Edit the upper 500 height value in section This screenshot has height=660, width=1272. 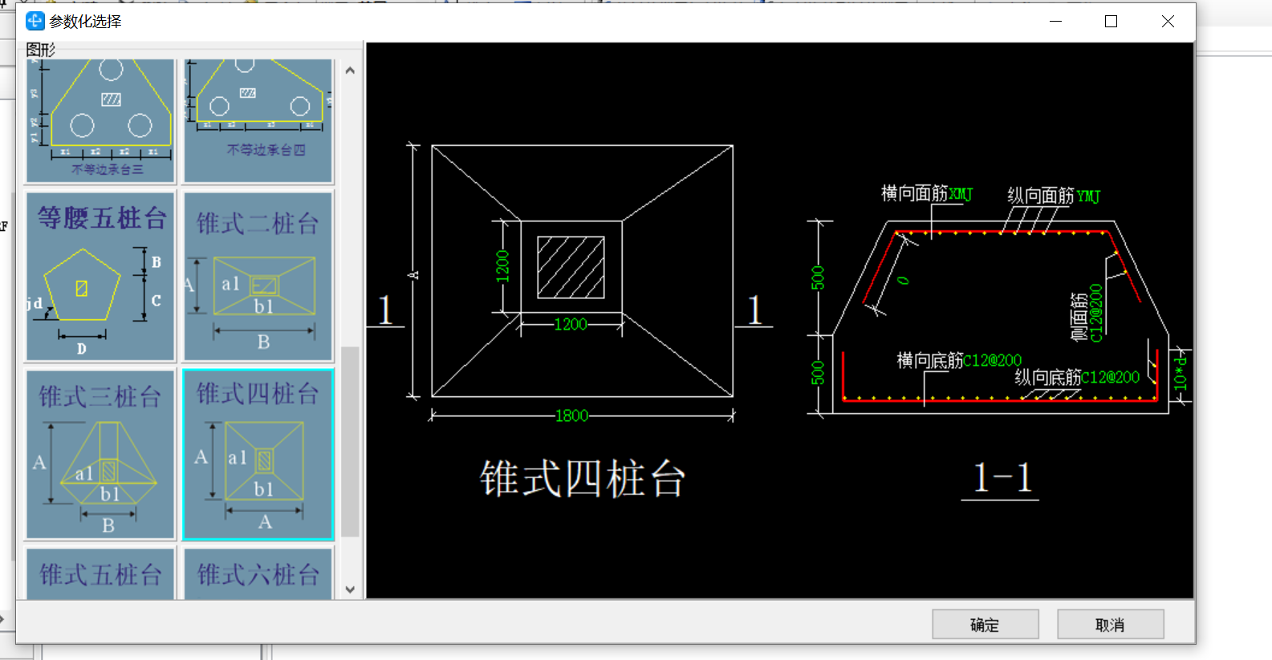coord(817,277)
